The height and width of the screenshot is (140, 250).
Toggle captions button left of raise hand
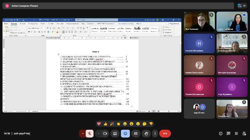[136, 134]
